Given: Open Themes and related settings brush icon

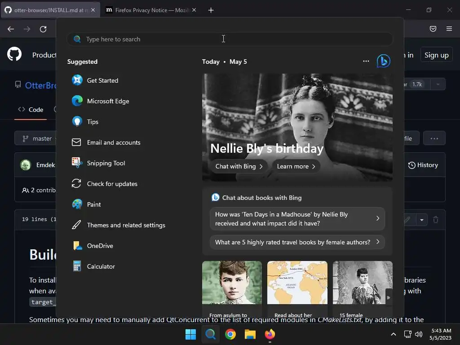Looking at the screenshot, I should (x=76, y=225).
